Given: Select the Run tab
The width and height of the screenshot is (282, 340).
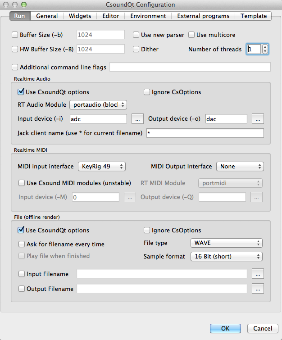Looking at the screenshot, I should pyautogui.click(x=20, y=16).
